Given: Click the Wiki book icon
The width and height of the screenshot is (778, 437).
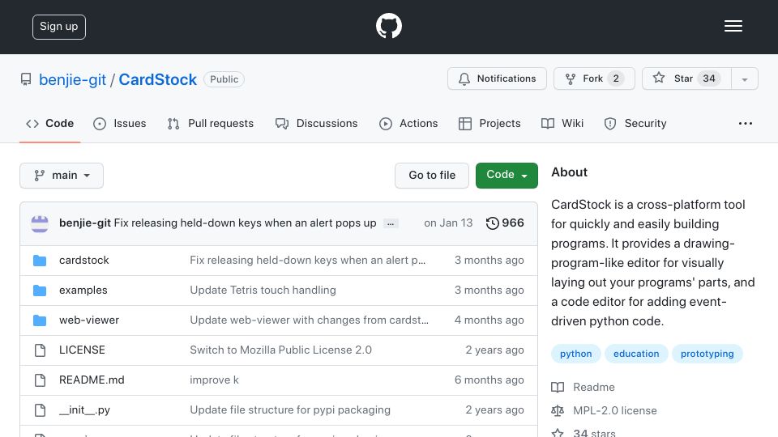Looking at the screenshot, I should (548, 124).
